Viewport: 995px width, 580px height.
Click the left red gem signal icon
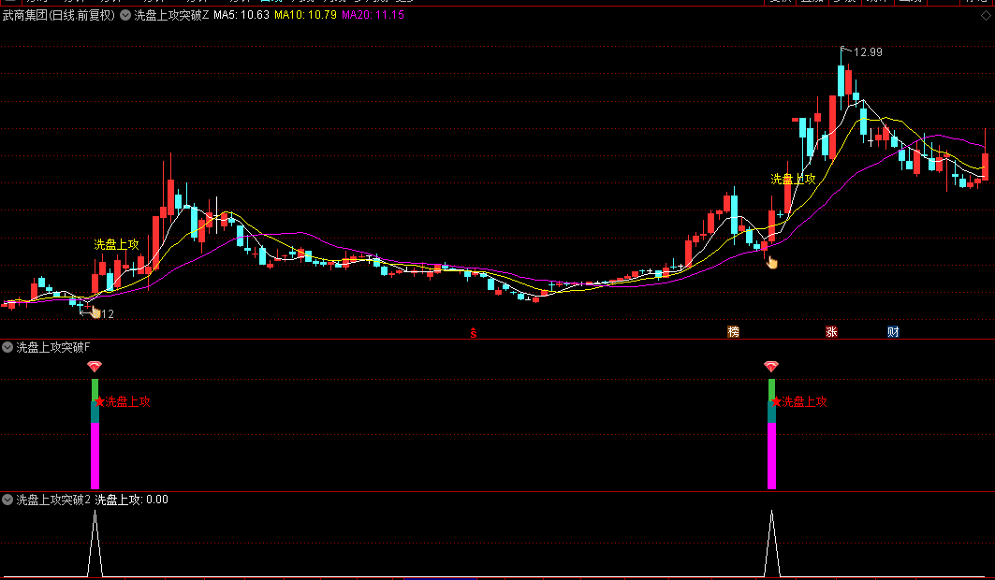[x=95, y=367]
